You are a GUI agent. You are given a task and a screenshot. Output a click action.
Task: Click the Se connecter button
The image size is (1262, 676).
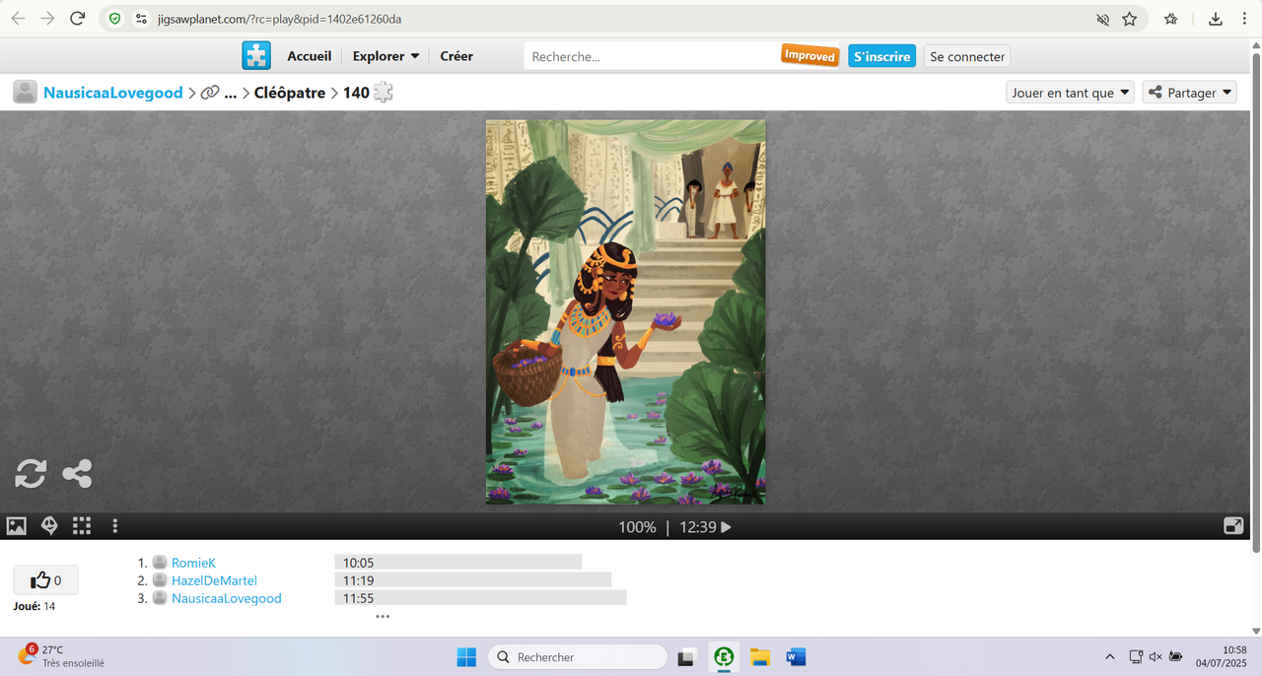(x=967, y=56)
